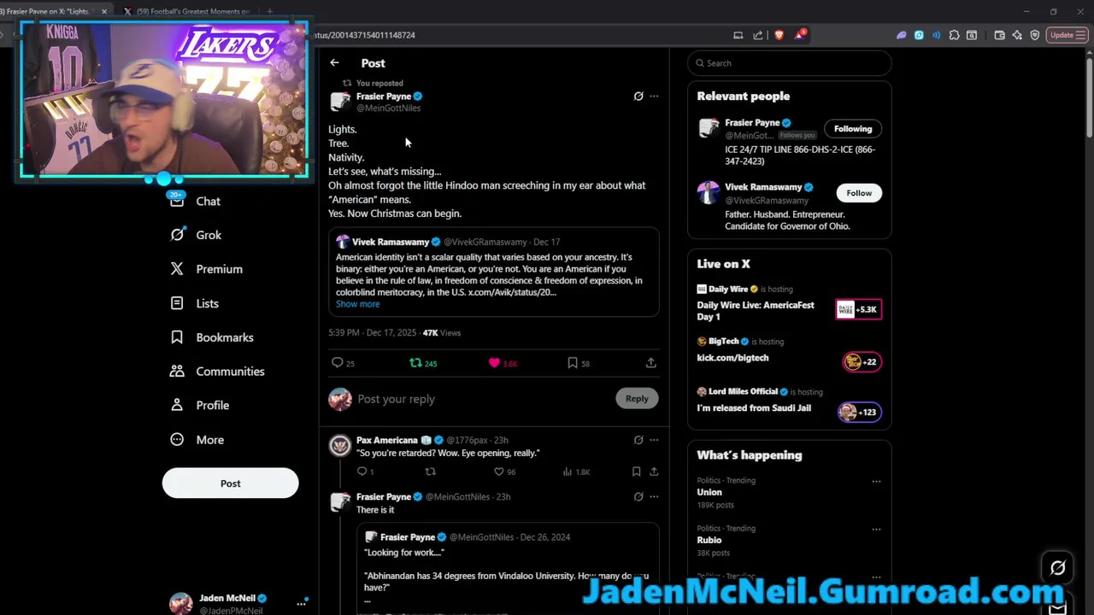Toggle repost on Pax Americana reply
The height and width of the screenshot is (615, 1094).
click(x=430, y=471)
